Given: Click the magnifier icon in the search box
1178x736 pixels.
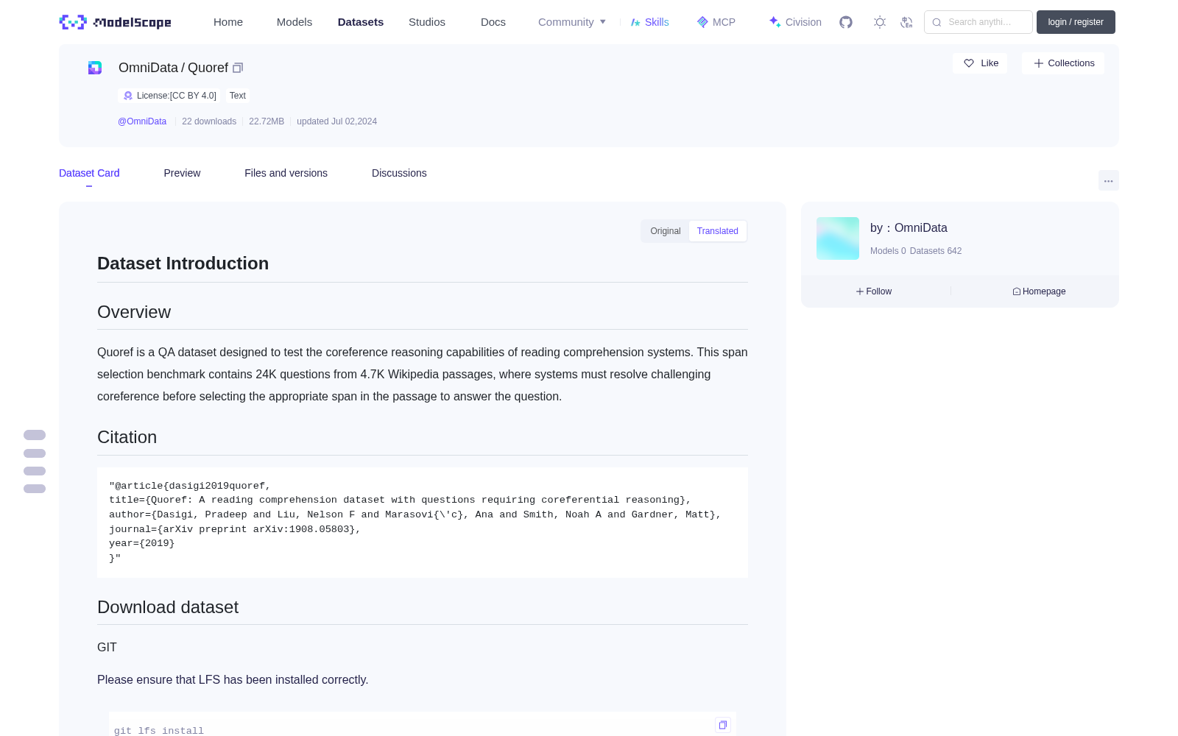Looking at the screenshot, I should pos(937,22).
